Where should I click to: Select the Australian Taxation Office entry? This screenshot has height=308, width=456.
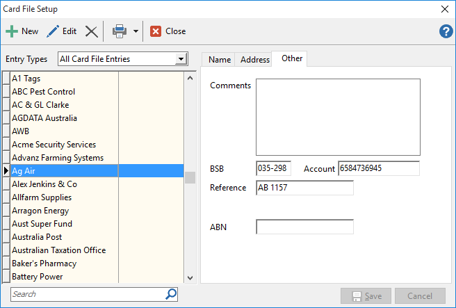click(59, 250)
